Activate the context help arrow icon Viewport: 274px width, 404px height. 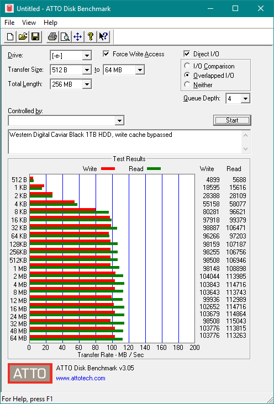103,36
